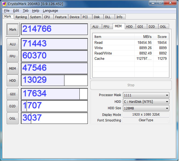Open the Language menu
The image size is (179, 161).
[50, 11]
